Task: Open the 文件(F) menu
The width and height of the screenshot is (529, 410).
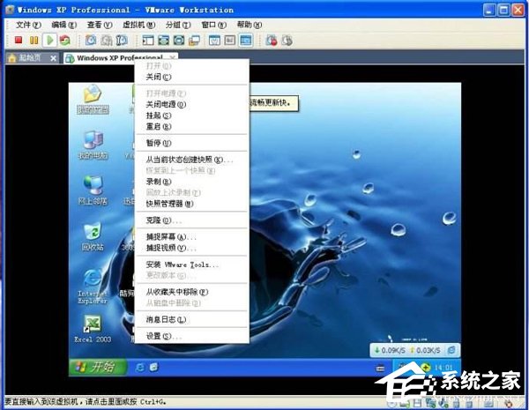Action: (28, 25)
